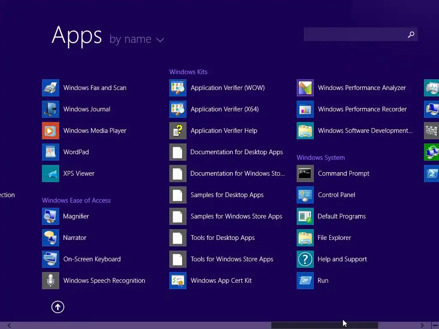
Task: Open Windows App Cert Kit icon
Action: [x=178, y=281]
